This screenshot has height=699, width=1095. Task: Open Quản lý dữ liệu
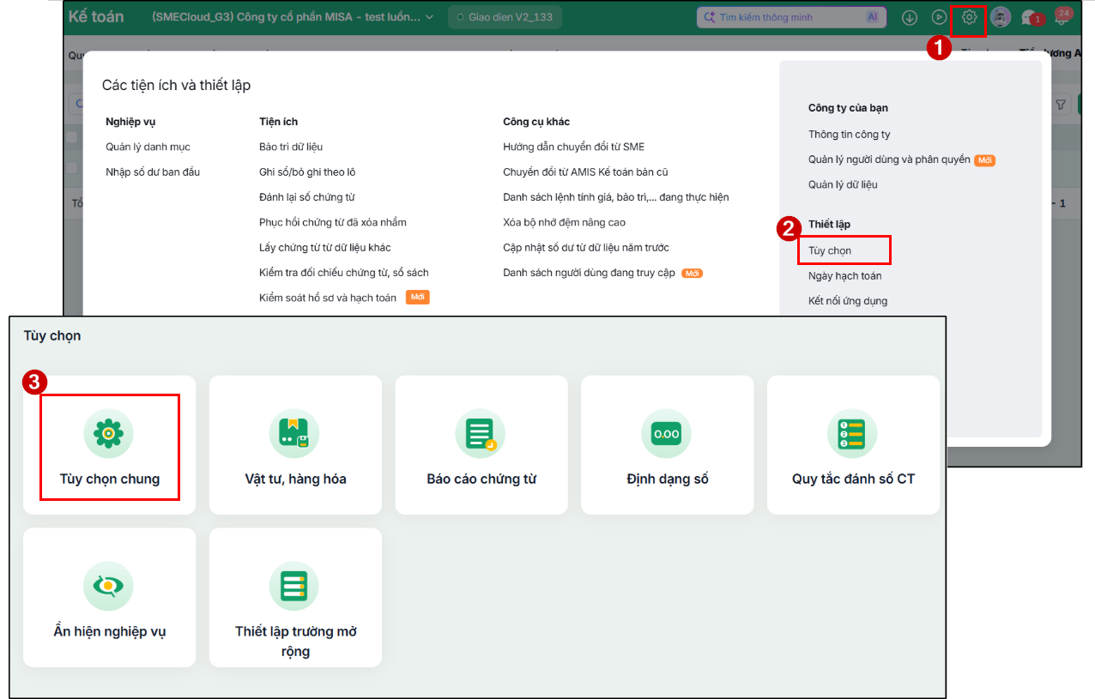click(x=843, y=184)
